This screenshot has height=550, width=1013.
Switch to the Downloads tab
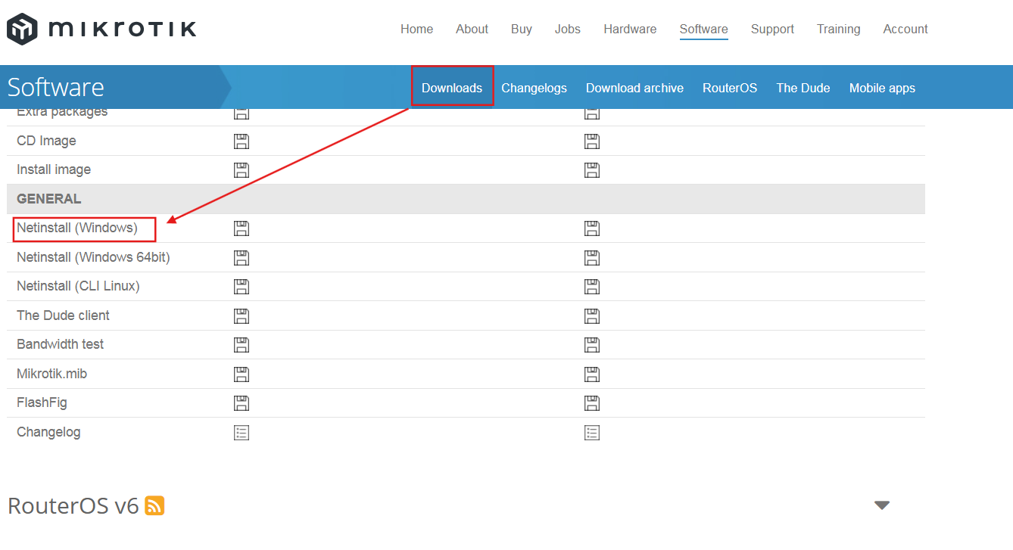452,88
